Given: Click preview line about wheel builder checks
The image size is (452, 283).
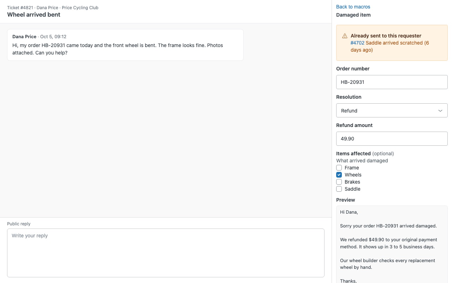Looking at the screenshot, I should pyautogui.click(x=387, y=264).
